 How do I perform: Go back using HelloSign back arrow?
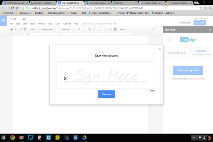169,40
